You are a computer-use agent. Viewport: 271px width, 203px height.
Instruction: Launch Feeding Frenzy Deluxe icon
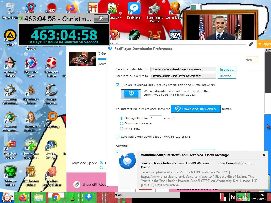click(52, 176)
